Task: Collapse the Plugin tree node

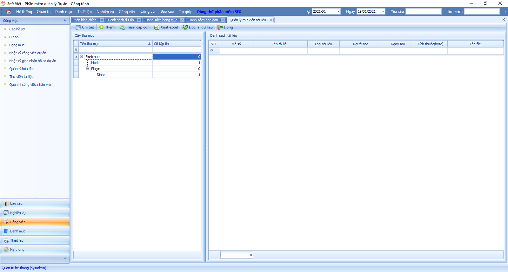Action: (x=87, y=69)
